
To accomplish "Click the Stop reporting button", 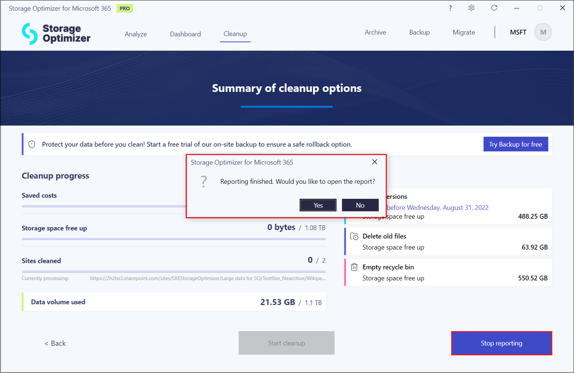I will [501, 343].
